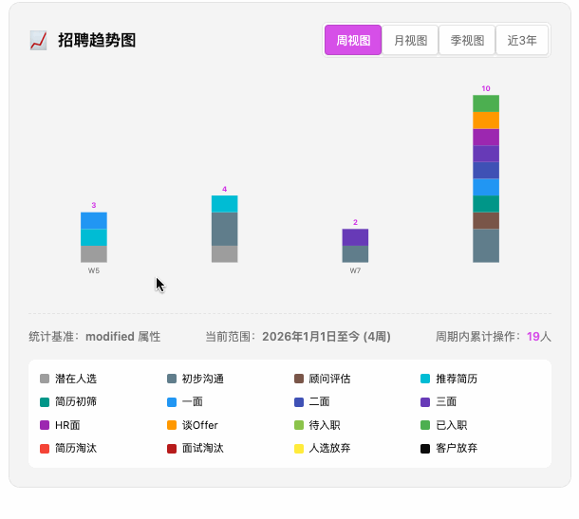Select the 月视图 tab

point(410,41)
